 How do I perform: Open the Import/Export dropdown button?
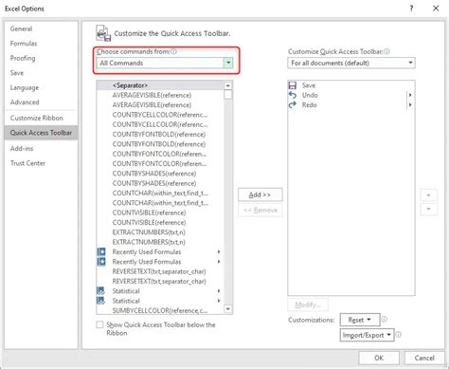[367, 335]
